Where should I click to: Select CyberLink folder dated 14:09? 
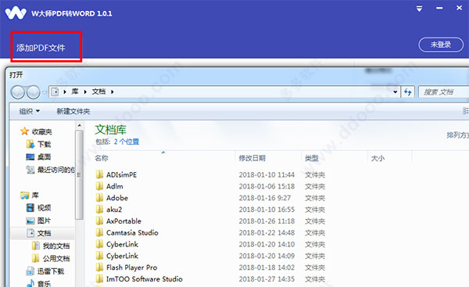click(122, 256)
